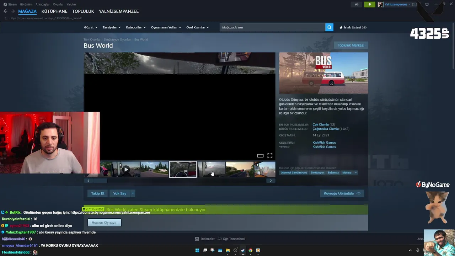Viewport: 455px width, 256px height.
Task: Switch to the KÜTÜPHANE tab
Action: 54,11
